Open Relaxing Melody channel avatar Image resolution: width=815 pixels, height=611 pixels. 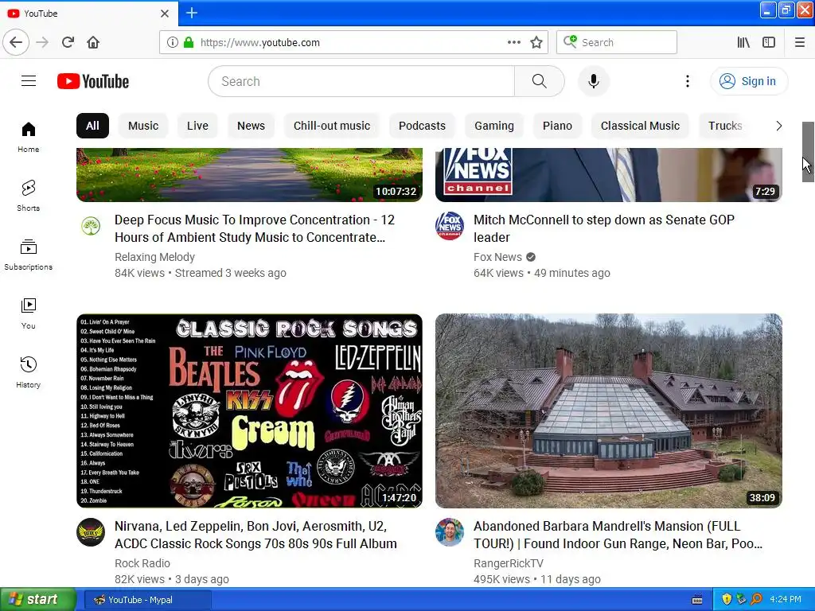click(91, 226)
